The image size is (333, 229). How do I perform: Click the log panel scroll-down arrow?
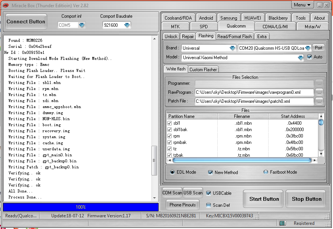coord(154,198)
